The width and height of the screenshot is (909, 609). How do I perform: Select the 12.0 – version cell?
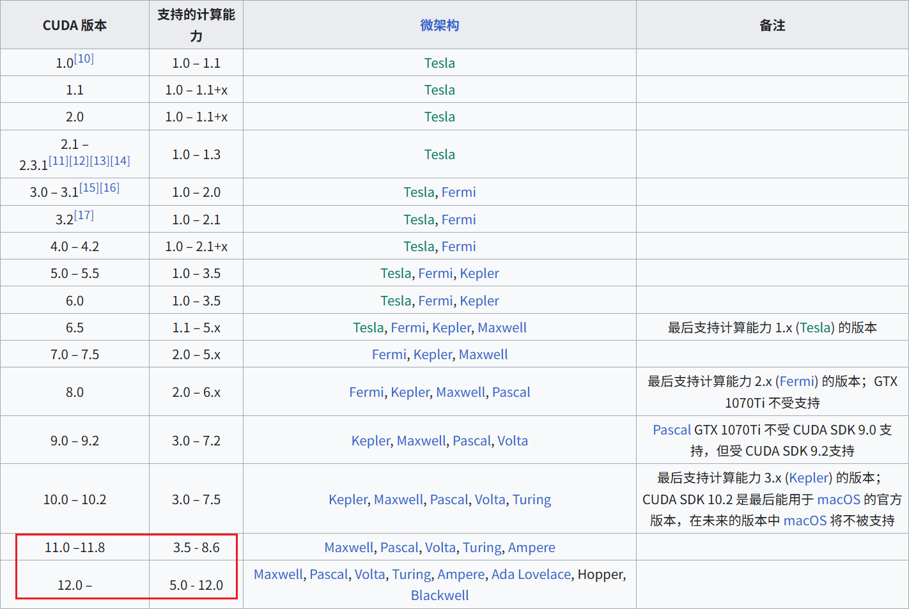75,585
